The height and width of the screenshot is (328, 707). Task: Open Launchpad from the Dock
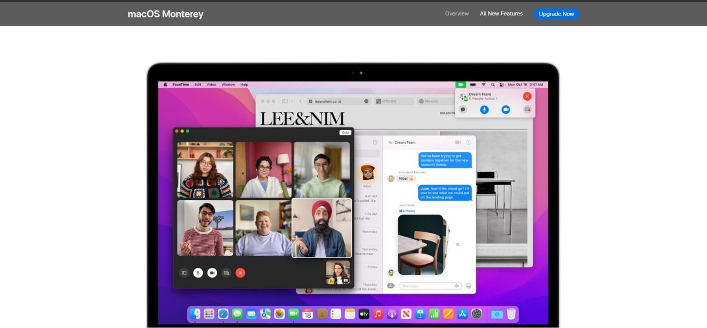(x=209, y=314)
